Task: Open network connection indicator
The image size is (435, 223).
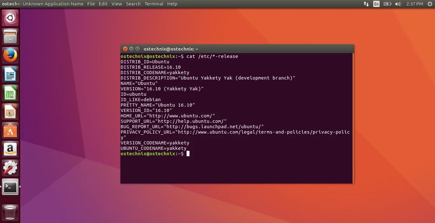Action: point(366,4)
